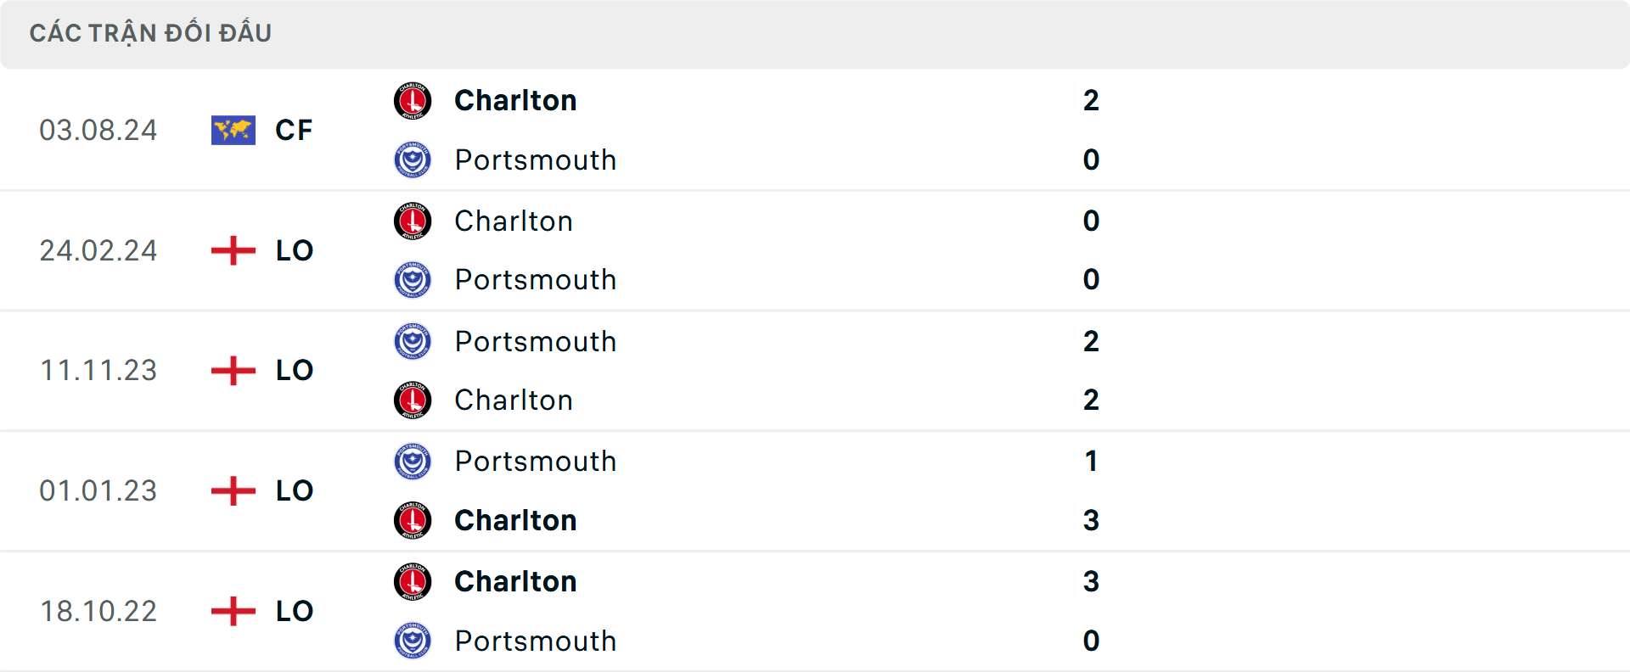Click the CF competition abbreviation text

[x=293, y=130]
